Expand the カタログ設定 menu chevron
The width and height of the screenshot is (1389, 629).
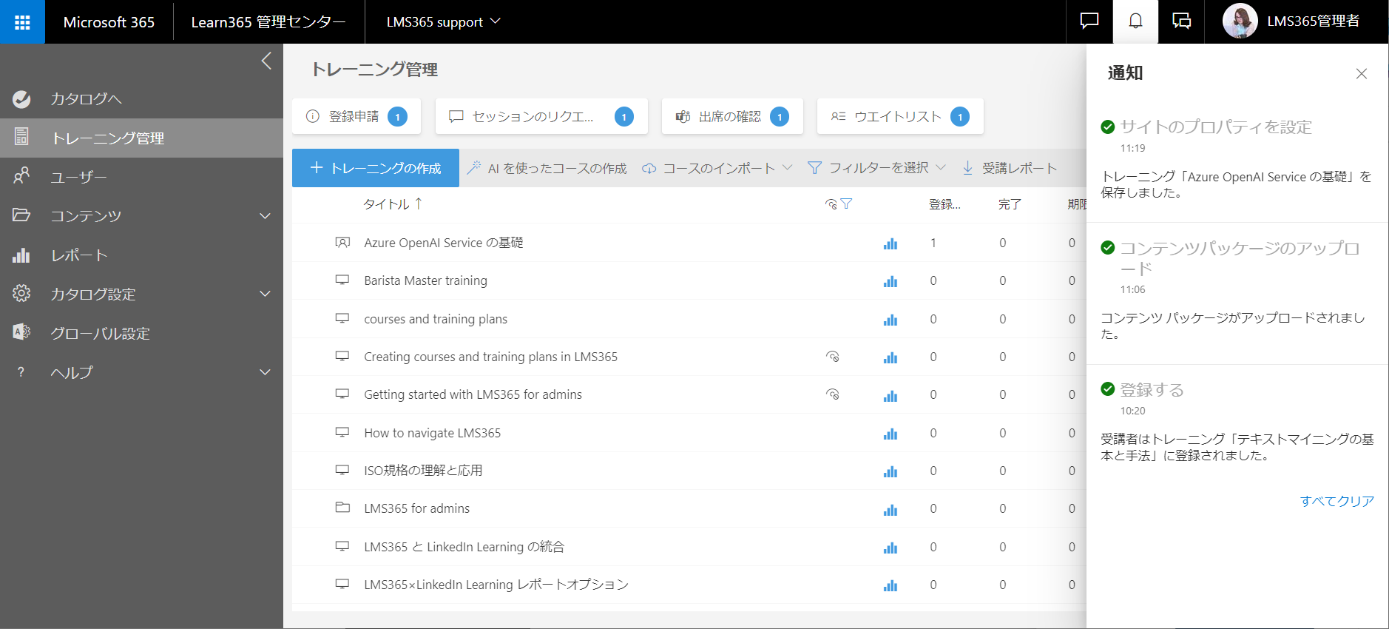point(265,294)
